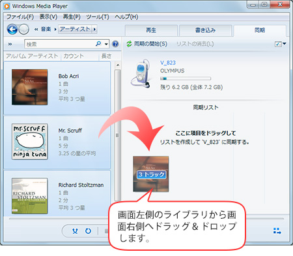Viewport: 293px width, 256px height.
Task: Switch to the 再生 tab
Action: tap(151, 30)
